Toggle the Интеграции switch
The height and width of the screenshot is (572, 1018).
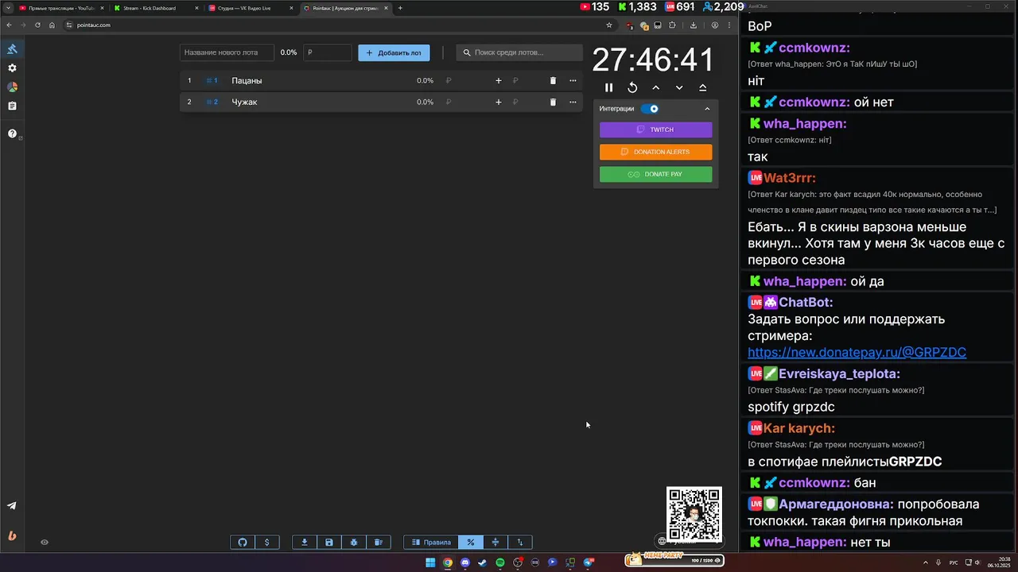tap(651, 109)
